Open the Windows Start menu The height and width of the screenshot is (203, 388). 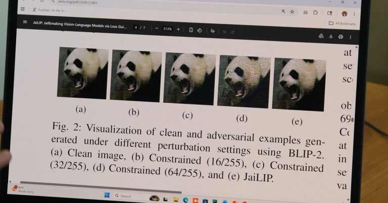point(107,195)
